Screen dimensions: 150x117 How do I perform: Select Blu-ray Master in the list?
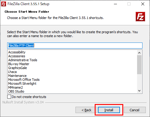coord(19,64)
